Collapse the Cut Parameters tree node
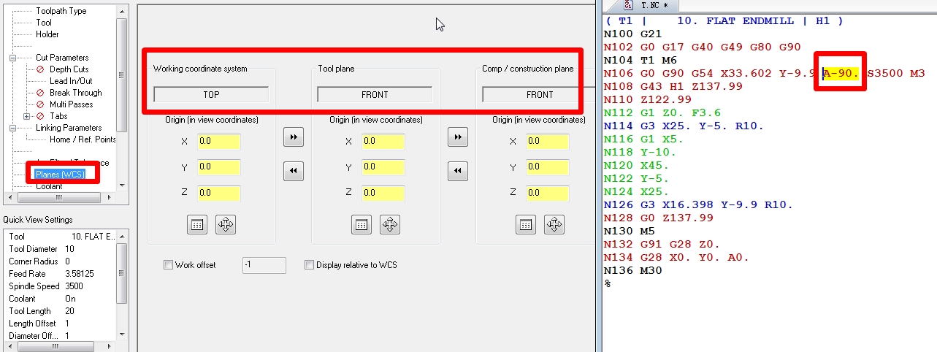Viewport: 937px width, 352px height. click(12, 58)
